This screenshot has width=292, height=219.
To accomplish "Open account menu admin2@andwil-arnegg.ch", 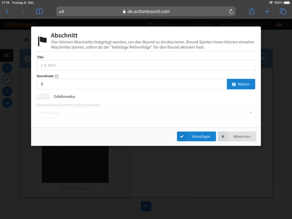I will [x=243, y=25].
